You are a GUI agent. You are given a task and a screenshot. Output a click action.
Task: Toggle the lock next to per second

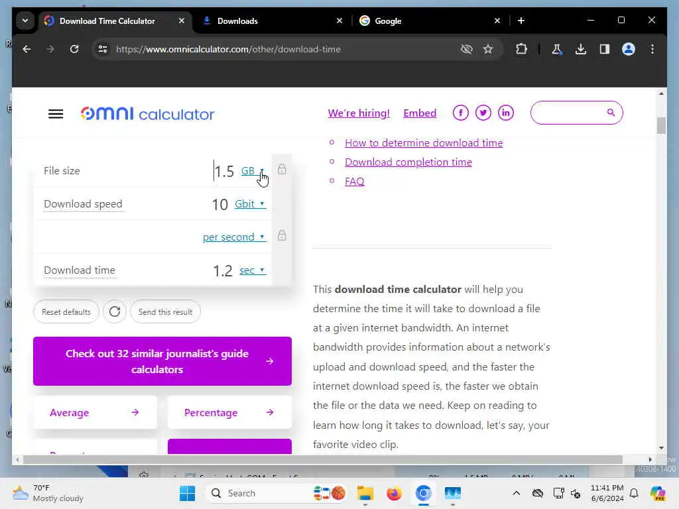pos(282,235)
